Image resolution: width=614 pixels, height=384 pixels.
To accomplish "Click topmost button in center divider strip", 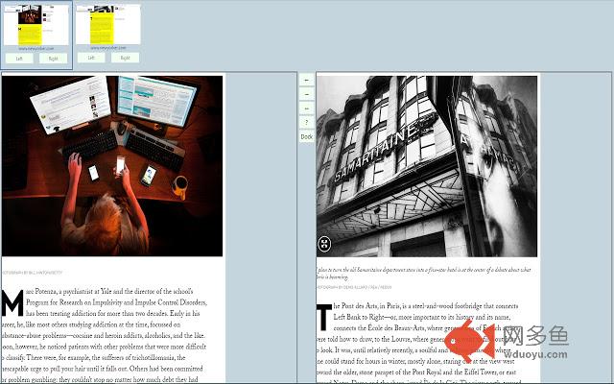I will (306, 82).
